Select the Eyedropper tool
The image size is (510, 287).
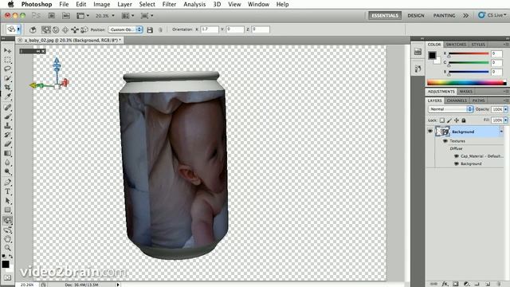(7, 96)
